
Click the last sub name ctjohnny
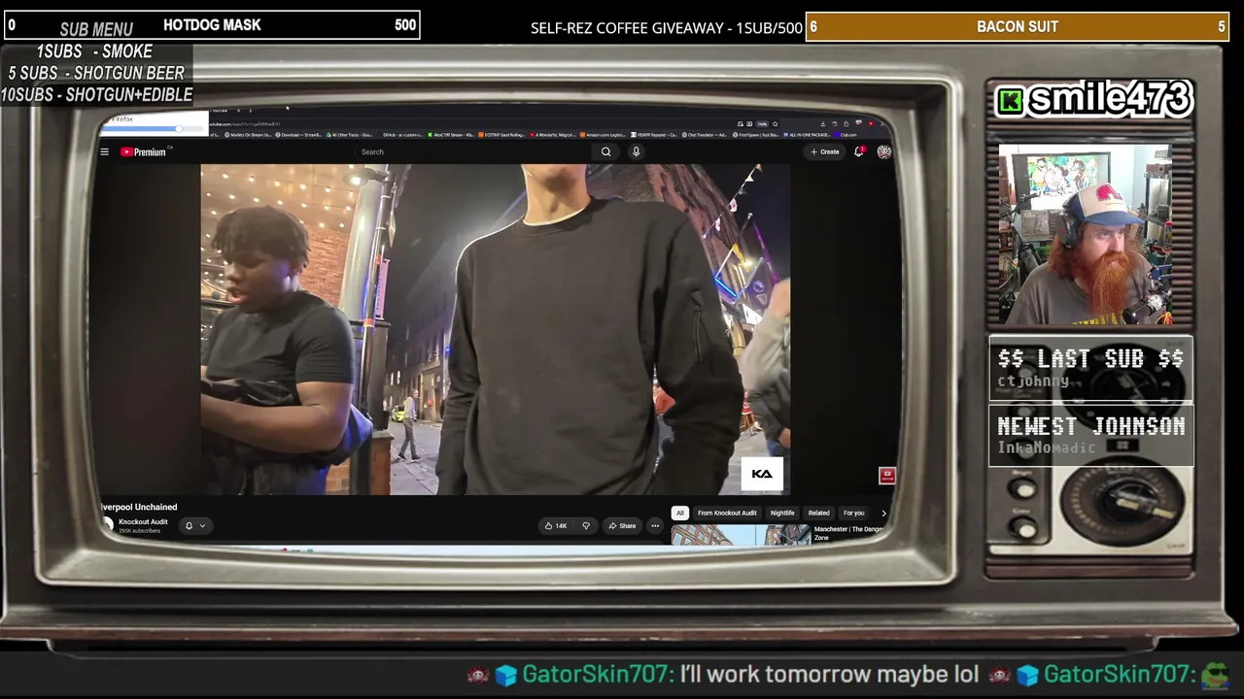tap(1033, 382)
